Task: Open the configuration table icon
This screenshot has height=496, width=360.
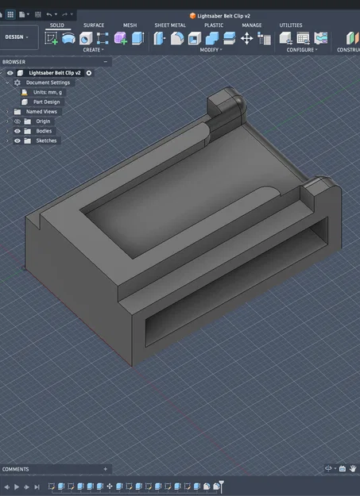Action: tap(304, 38)
